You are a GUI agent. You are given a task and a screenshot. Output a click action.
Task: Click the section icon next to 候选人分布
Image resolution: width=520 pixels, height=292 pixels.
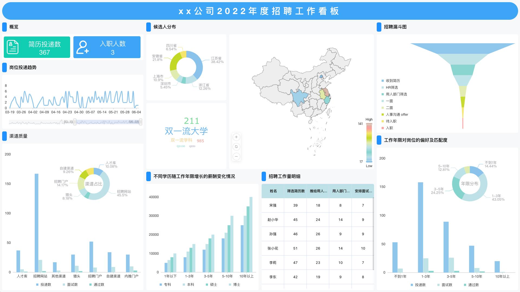point(148,27)
